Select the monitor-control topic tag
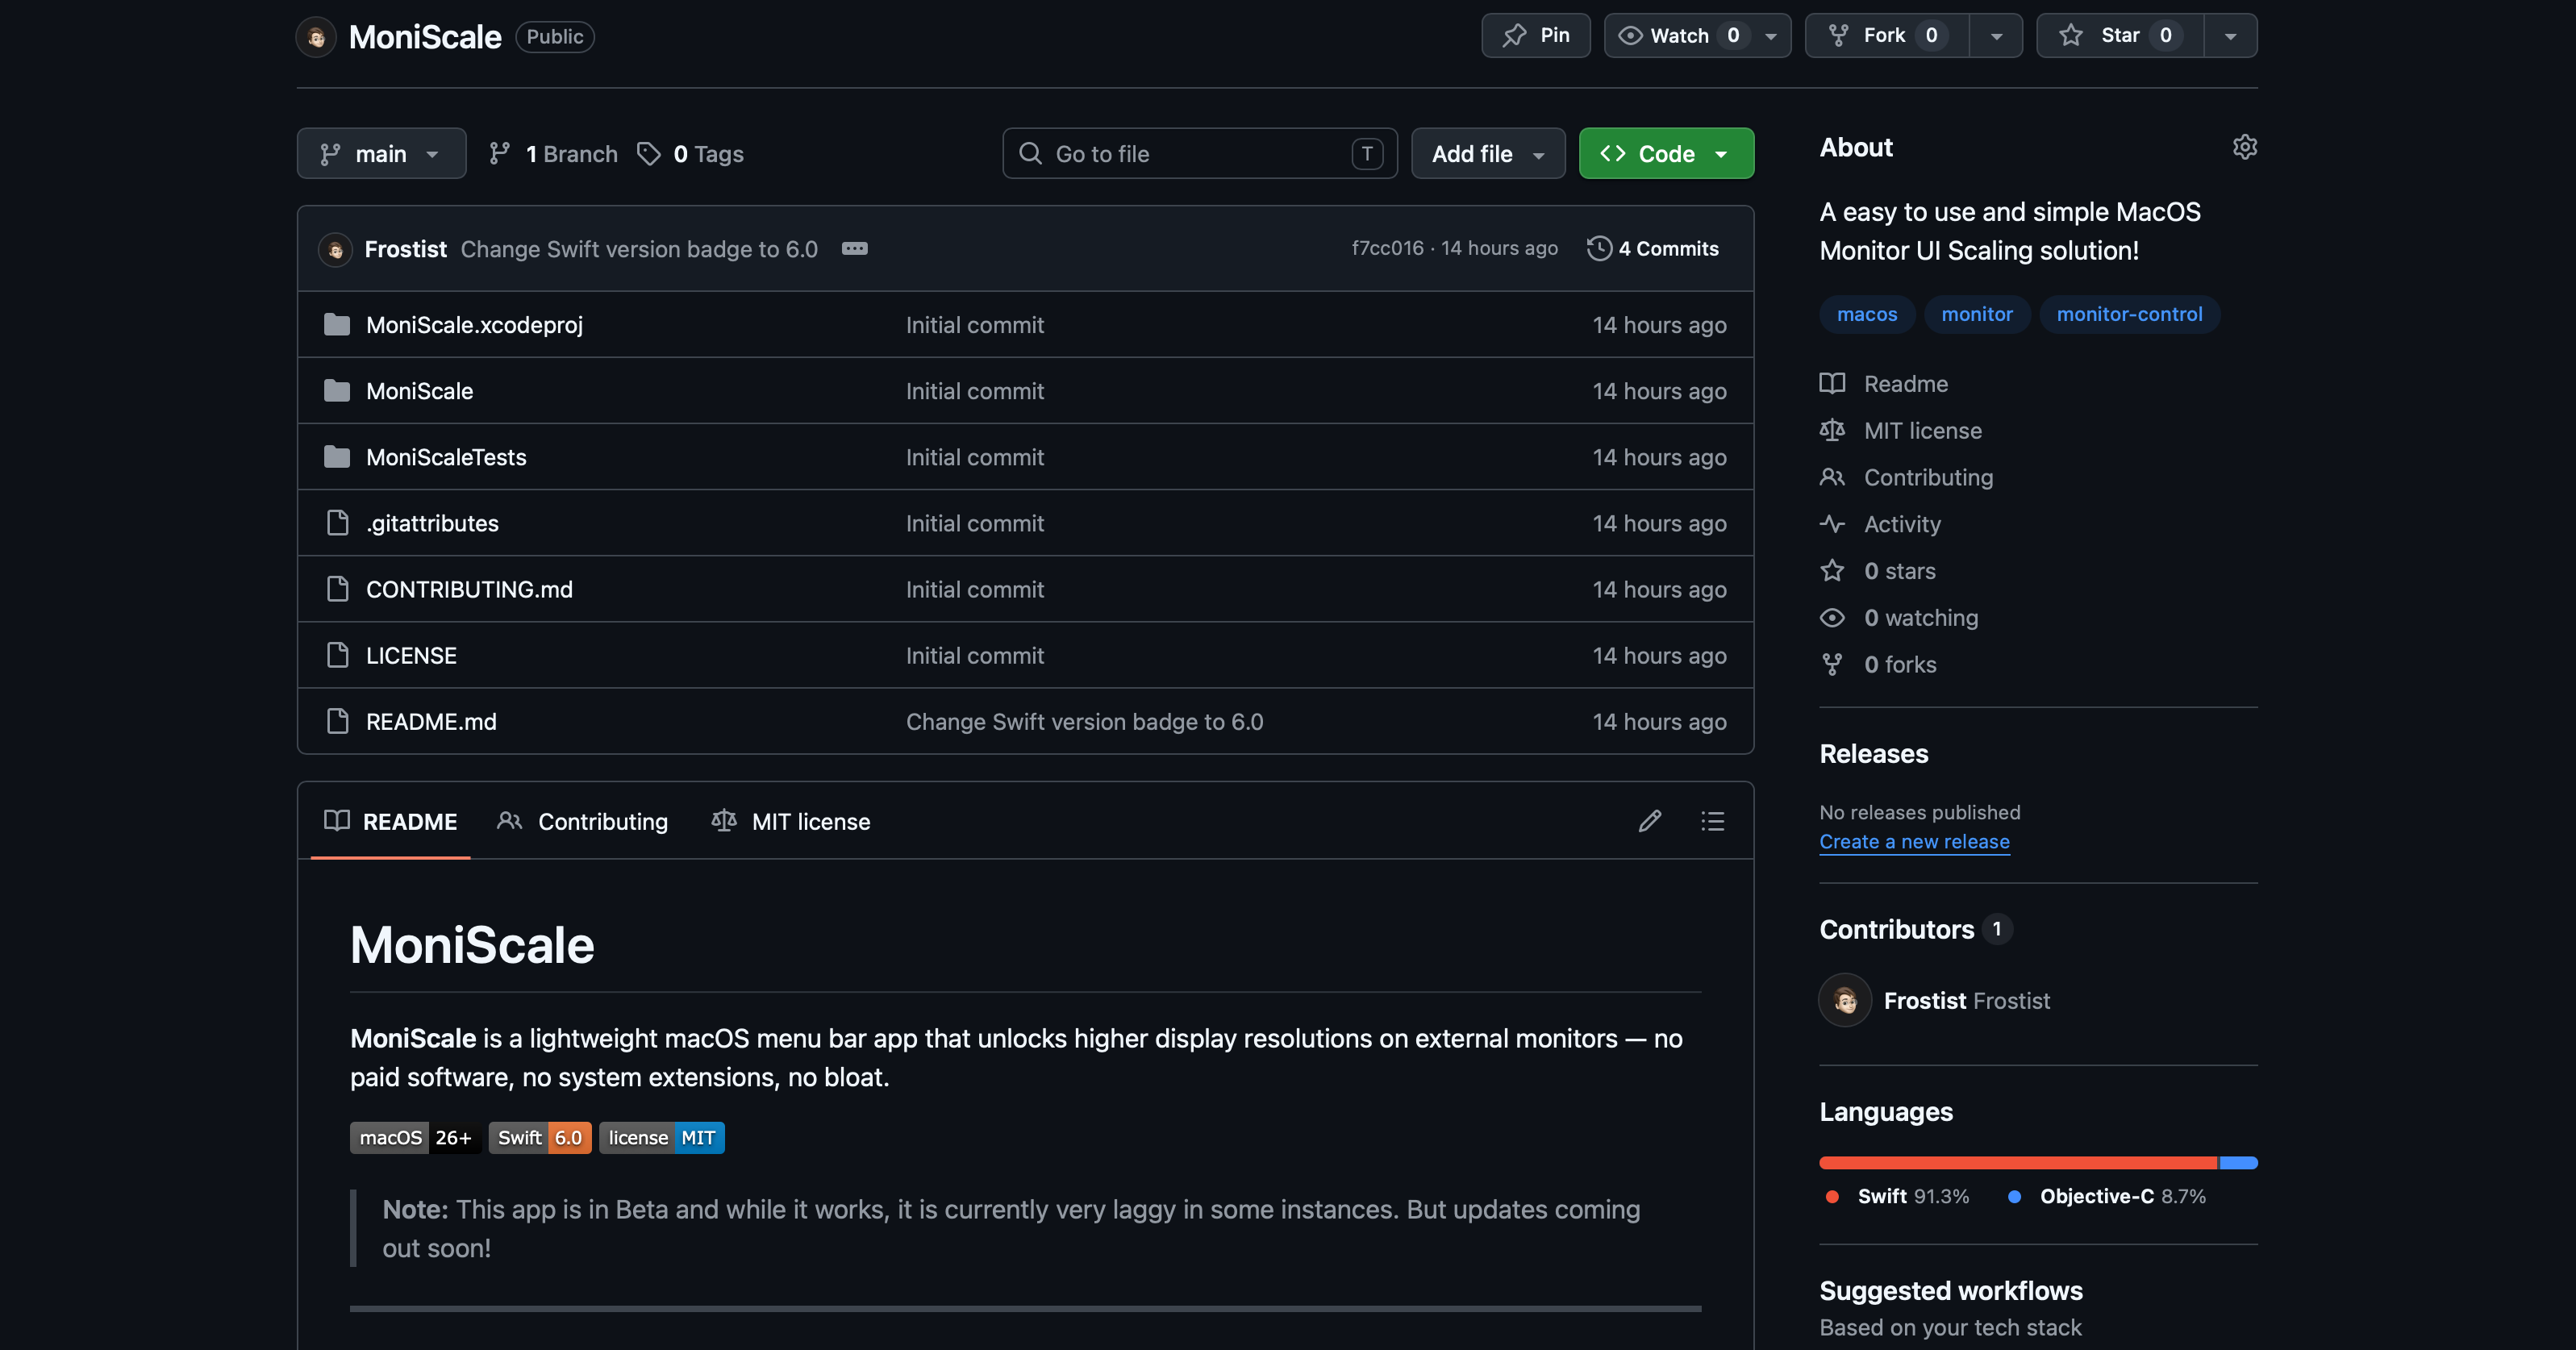The width and height of the screenshot is (2576, 1350). click(x=2129, y=314)
